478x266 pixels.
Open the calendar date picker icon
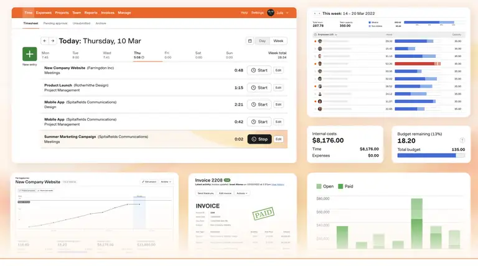click(250, 41)
